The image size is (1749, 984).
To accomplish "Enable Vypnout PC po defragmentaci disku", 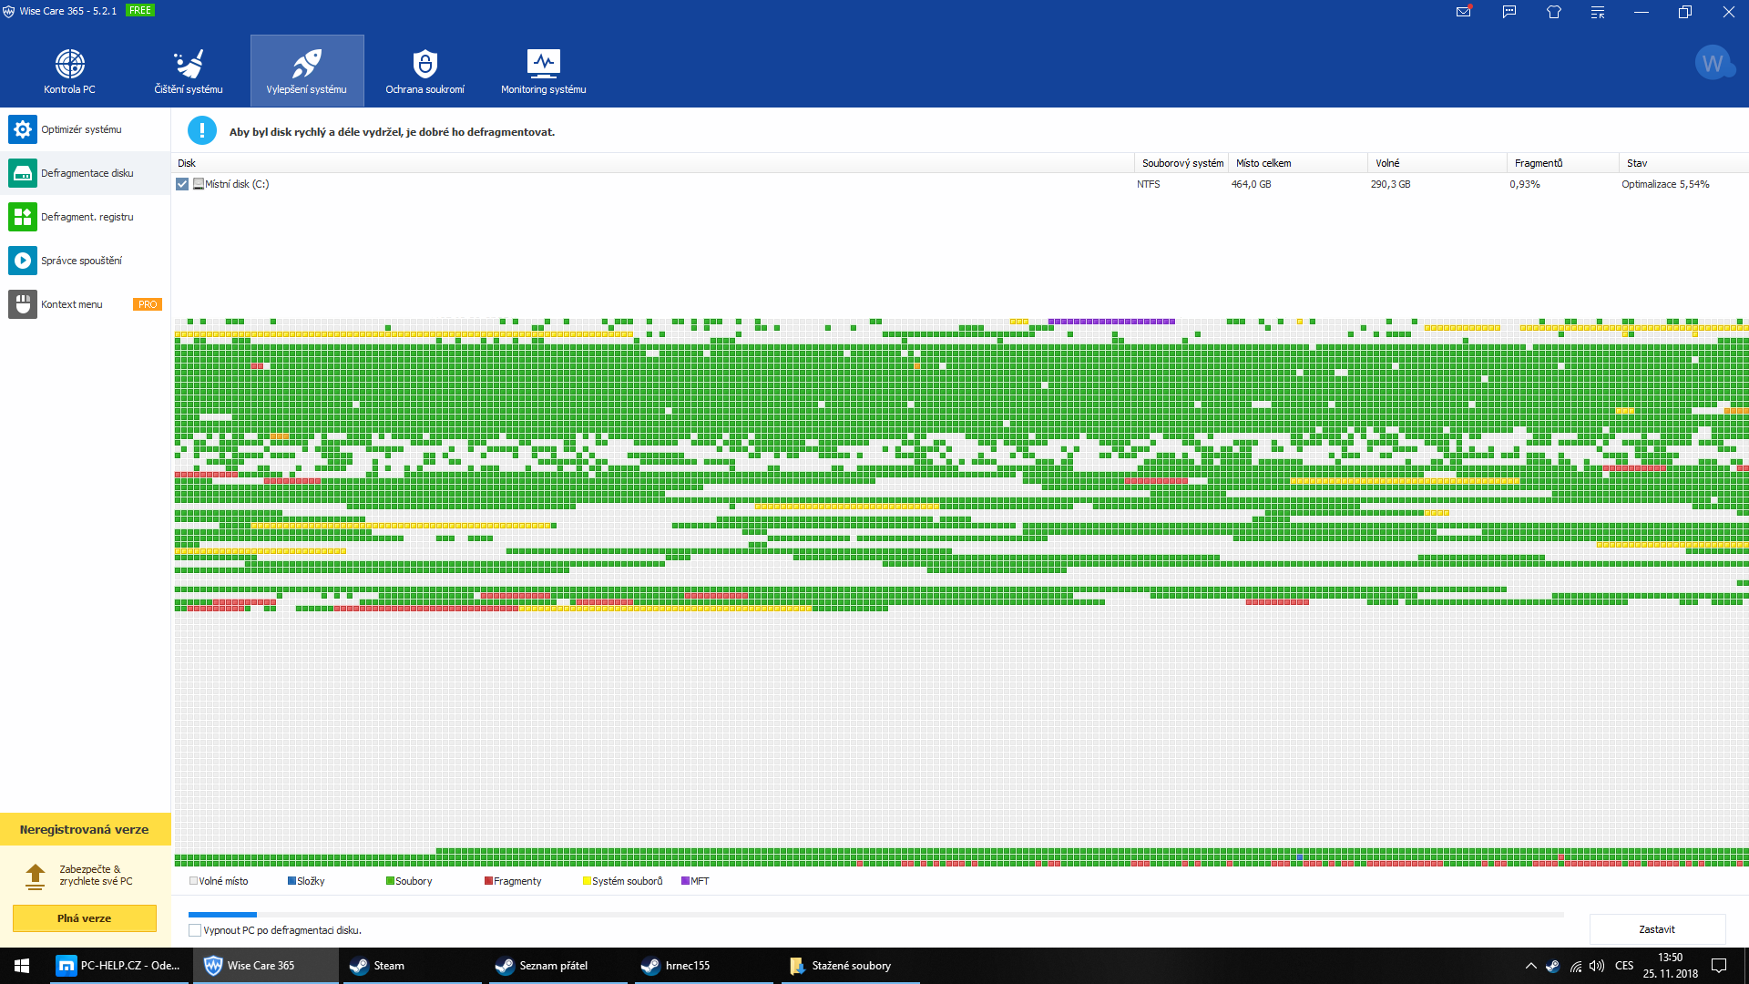I will click(x=195, y=930).
